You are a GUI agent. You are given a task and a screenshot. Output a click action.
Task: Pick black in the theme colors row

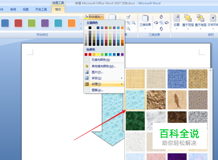pos(90,28)
